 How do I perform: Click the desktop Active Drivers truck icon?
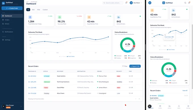118,17
